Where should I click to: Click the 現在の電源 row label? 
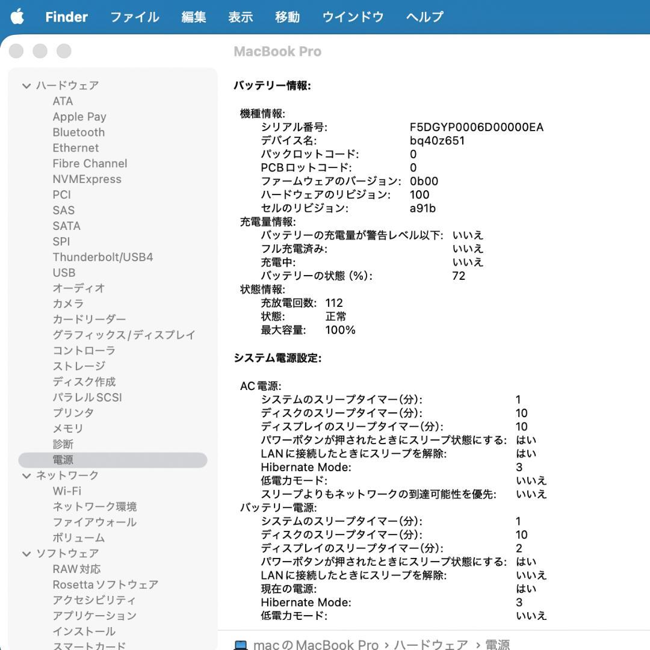pyautogui.click(x=288, y=589)
